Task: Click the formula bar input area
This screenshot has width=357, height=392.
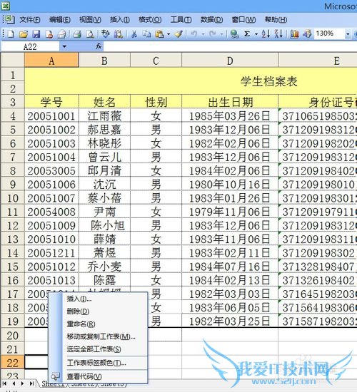Action: point(230,46)
